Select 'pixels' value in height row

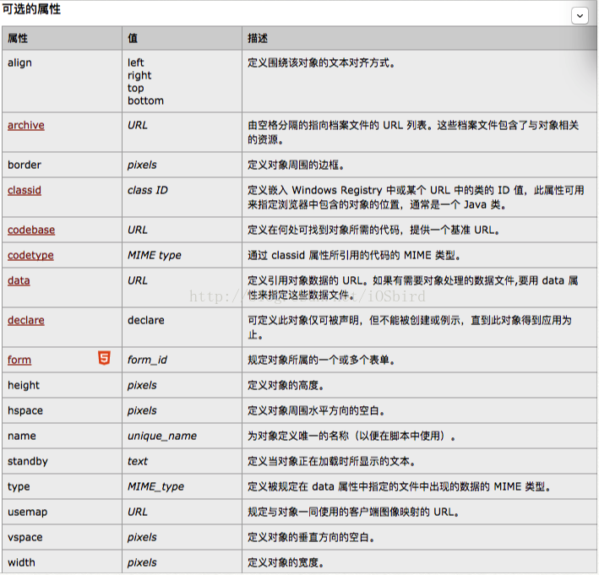tap(142, 385)
